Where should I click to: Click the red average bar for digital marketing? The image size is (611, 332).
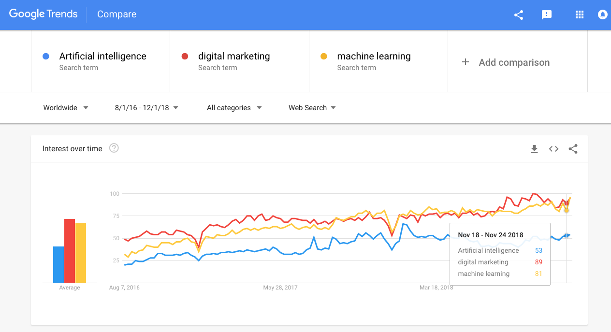[70, 251]
